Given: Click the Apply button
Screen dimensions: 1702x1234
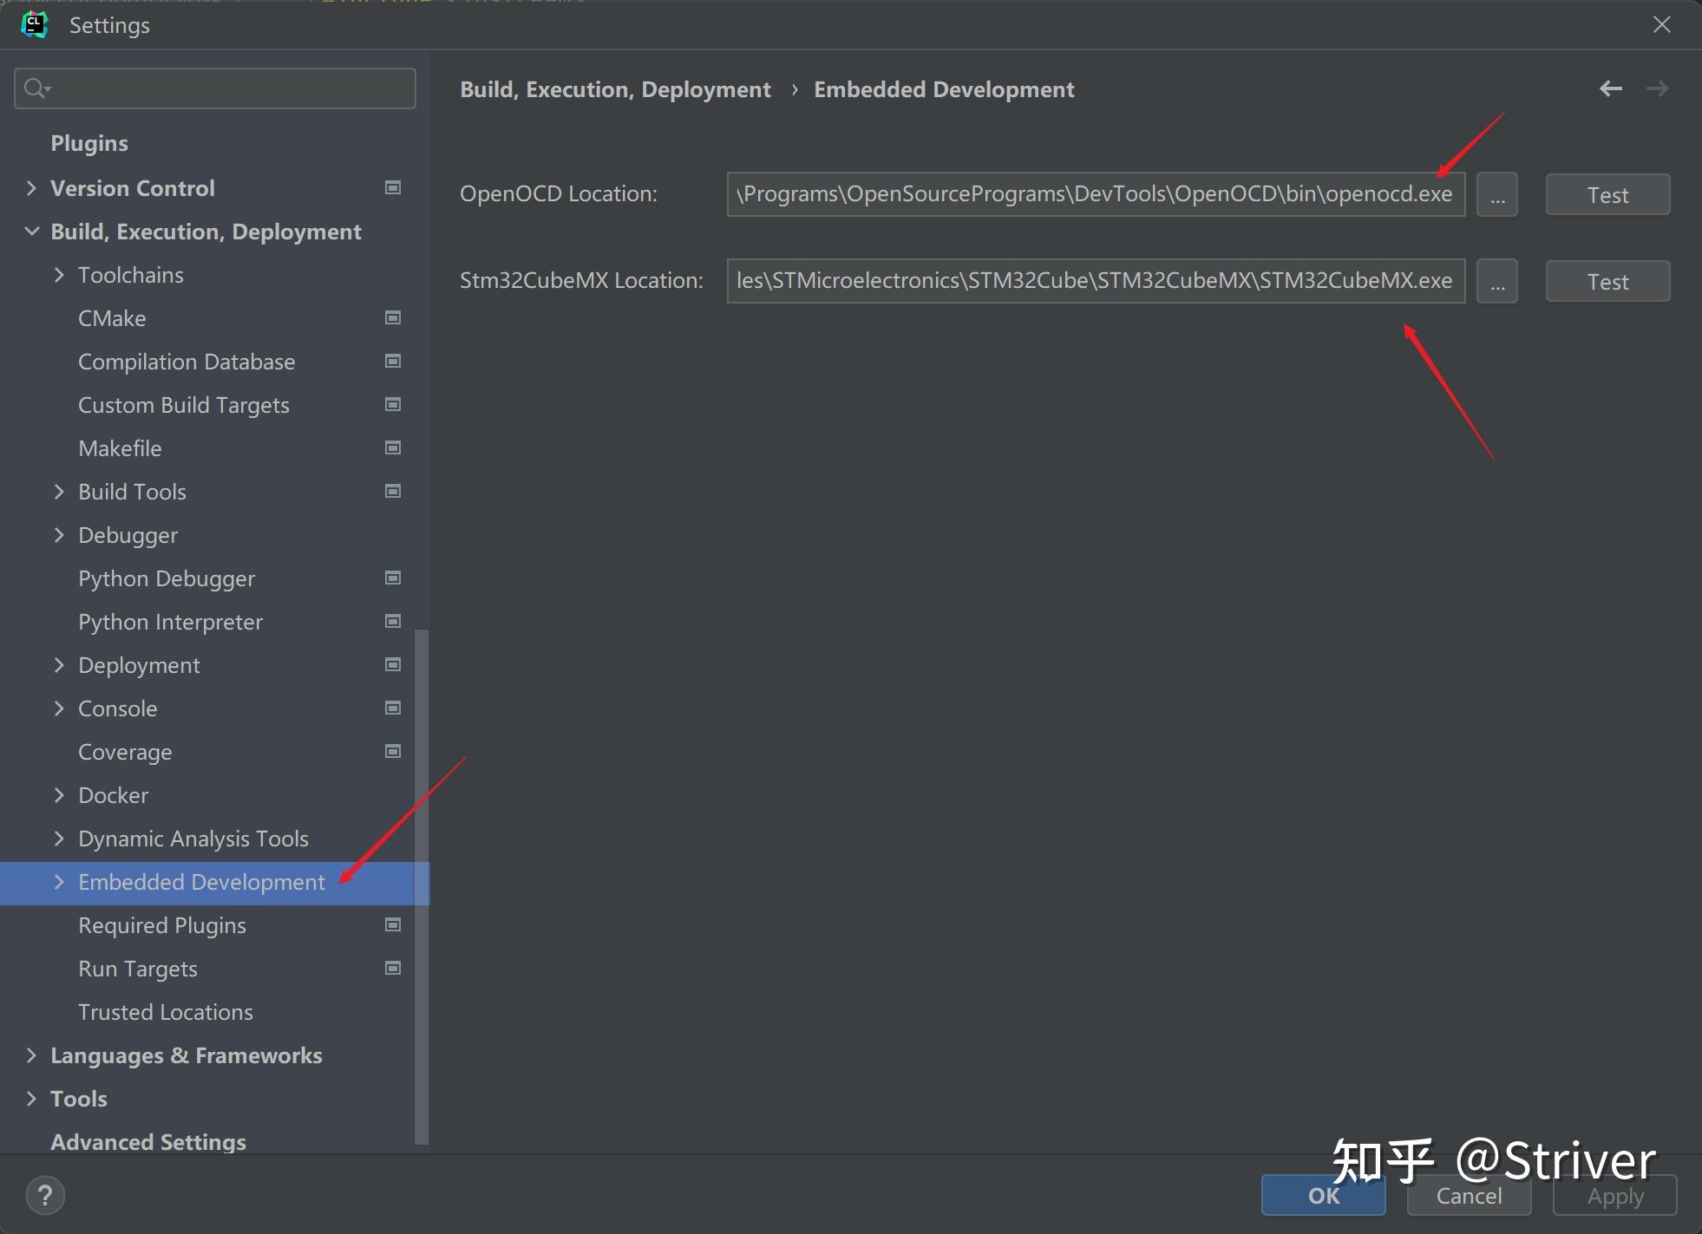Looking at the screenshot, I should (x=1614, y=1196).
